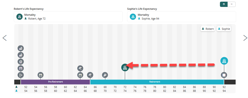248x98 pixels.
Task: Click the party popper celebration icon
Action: point(105,75)
